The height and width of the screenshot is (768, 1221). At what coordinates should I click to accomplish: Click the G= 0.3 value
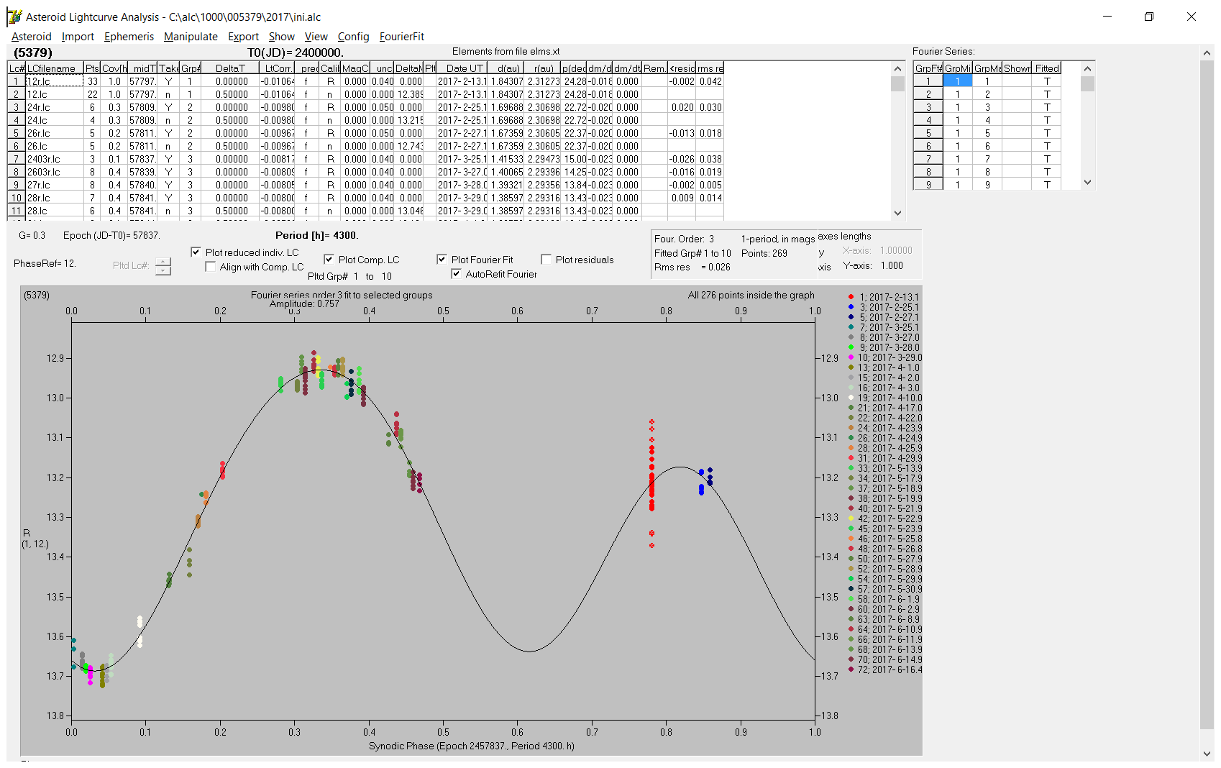point(32,236)
